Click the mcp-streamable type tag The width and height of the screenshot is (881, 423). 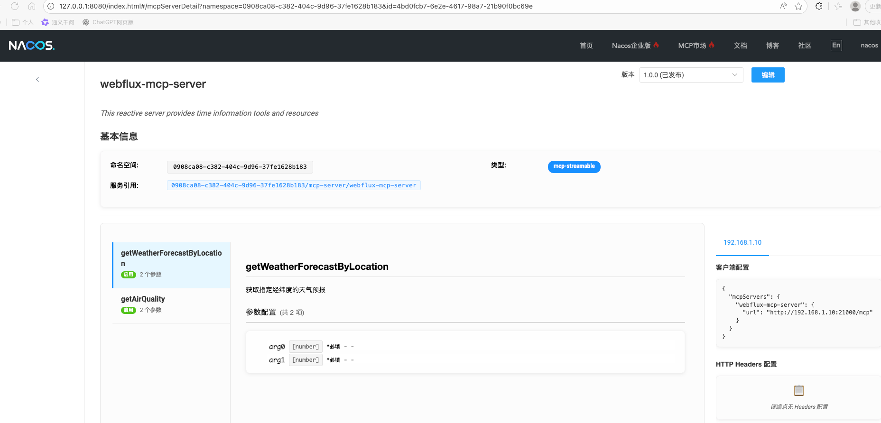click(574, 166)
